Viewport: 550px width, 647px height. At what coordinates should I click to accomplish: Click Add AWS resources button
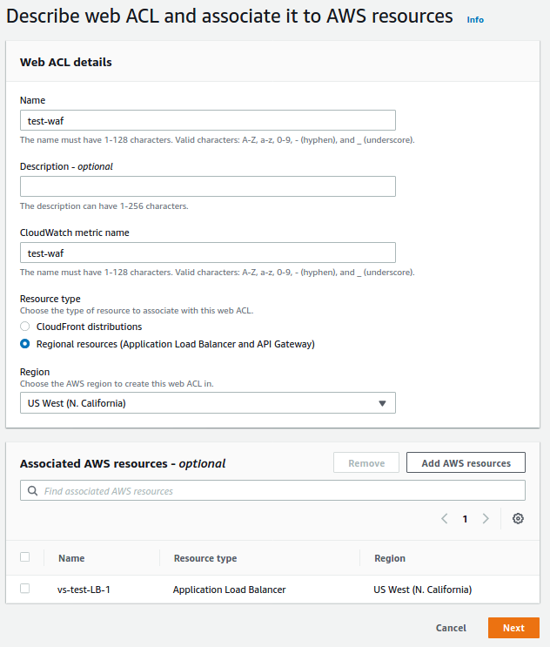(466, 462)
